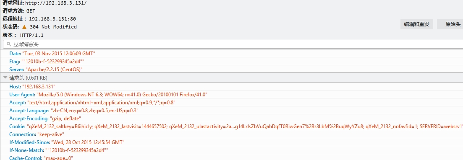Select the Date header row

pyautogui.click(x=232, y=54)
